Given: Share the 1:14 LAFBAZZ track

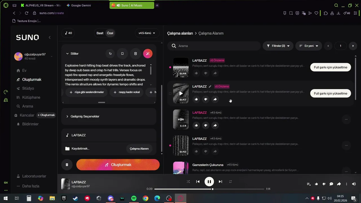Looking at the screenshot, I should pyautogui.click(x=215, y=125).
